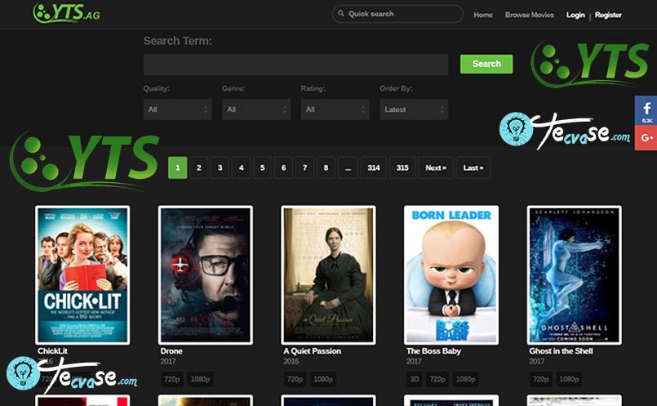Select 1080p for A Quiet Passion
This screenshot has width=657, height=406.
tap(323, 379)
